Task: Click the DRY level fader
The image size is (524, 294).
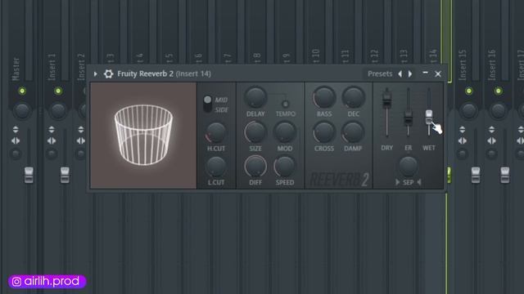Action: [386, 99]
